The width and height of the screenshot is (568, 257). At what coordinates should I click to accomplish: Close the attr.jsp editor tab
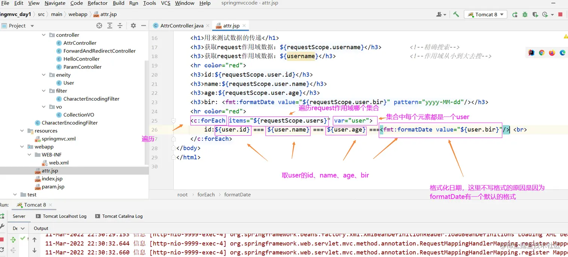click(244, 26)
